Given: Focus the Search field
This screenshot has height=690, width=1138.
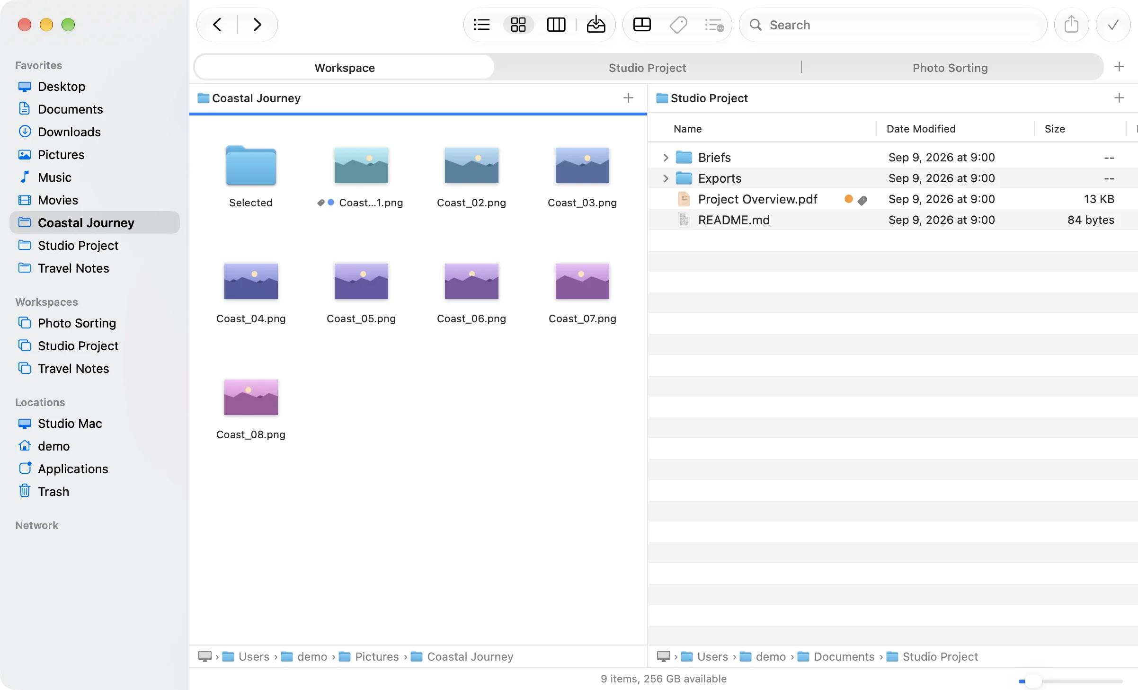Looking at the screenshot, I should (893, 25).
